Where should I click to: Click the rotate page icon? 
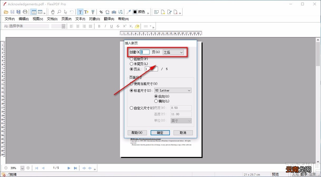coord(156,12)
